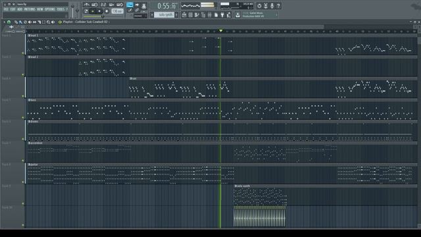
Task: Open the lead 2 clip menu
Action: pos(29,57)
